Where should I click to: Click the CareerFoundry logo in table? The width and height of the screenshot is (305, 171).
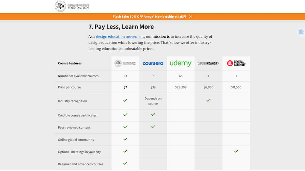coord(208,63)
